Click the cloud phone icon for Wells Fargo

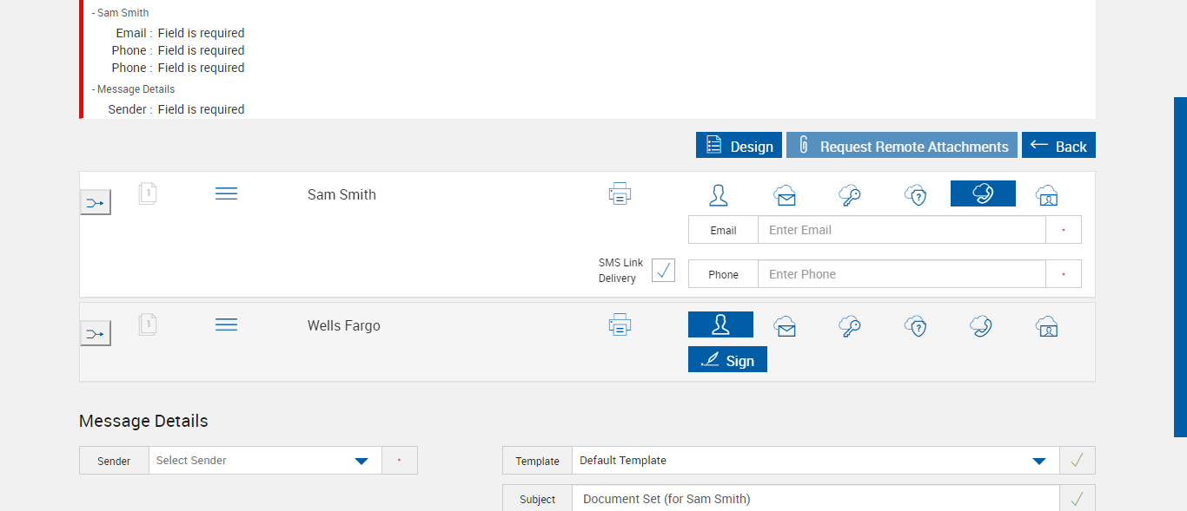(x=982, y=326)
